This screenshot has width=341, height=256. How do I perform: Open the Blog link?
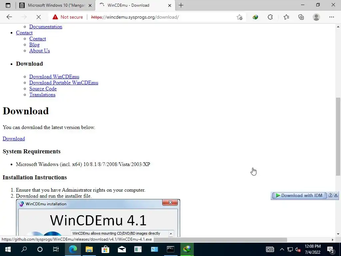click(x=34, y=45)
